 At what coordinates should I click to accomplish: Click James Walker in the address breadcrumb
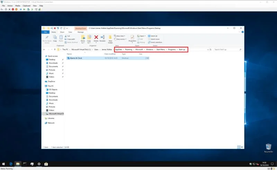107,49
